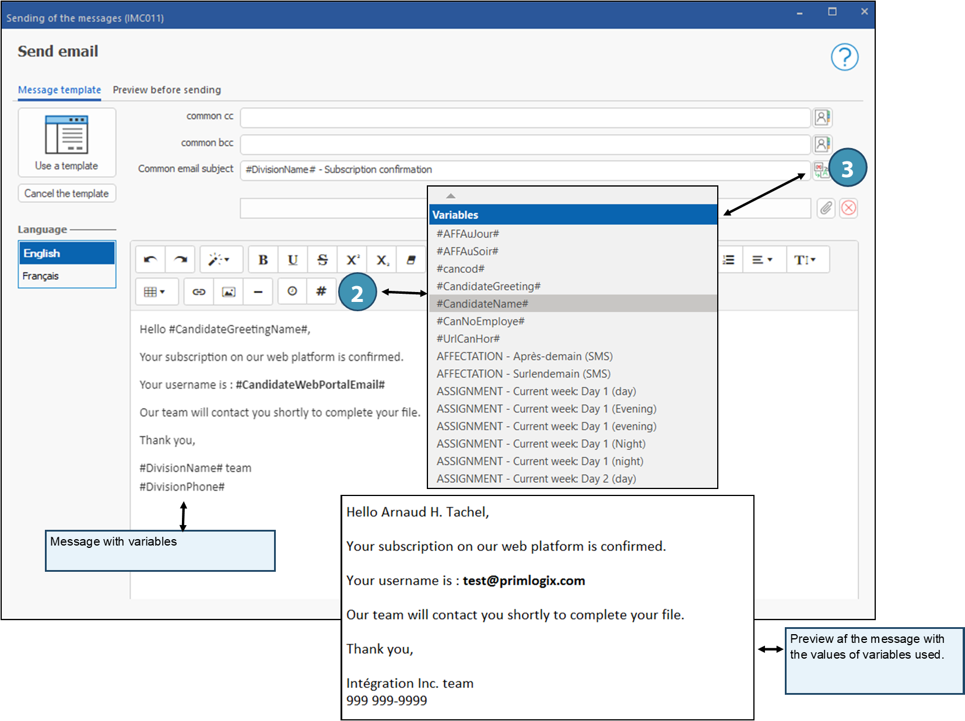
Task: Open the magic wand style dropdown
Action: (x=219, y=260)
